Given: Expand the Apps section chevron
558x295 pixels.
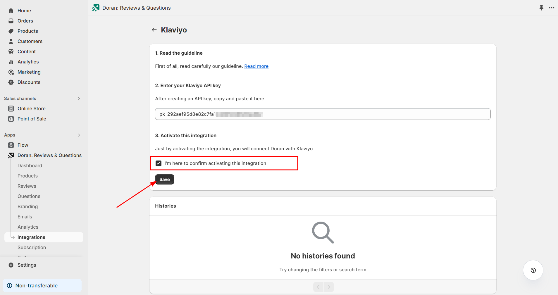Looking at the screenshot, I should coord(79,135).
